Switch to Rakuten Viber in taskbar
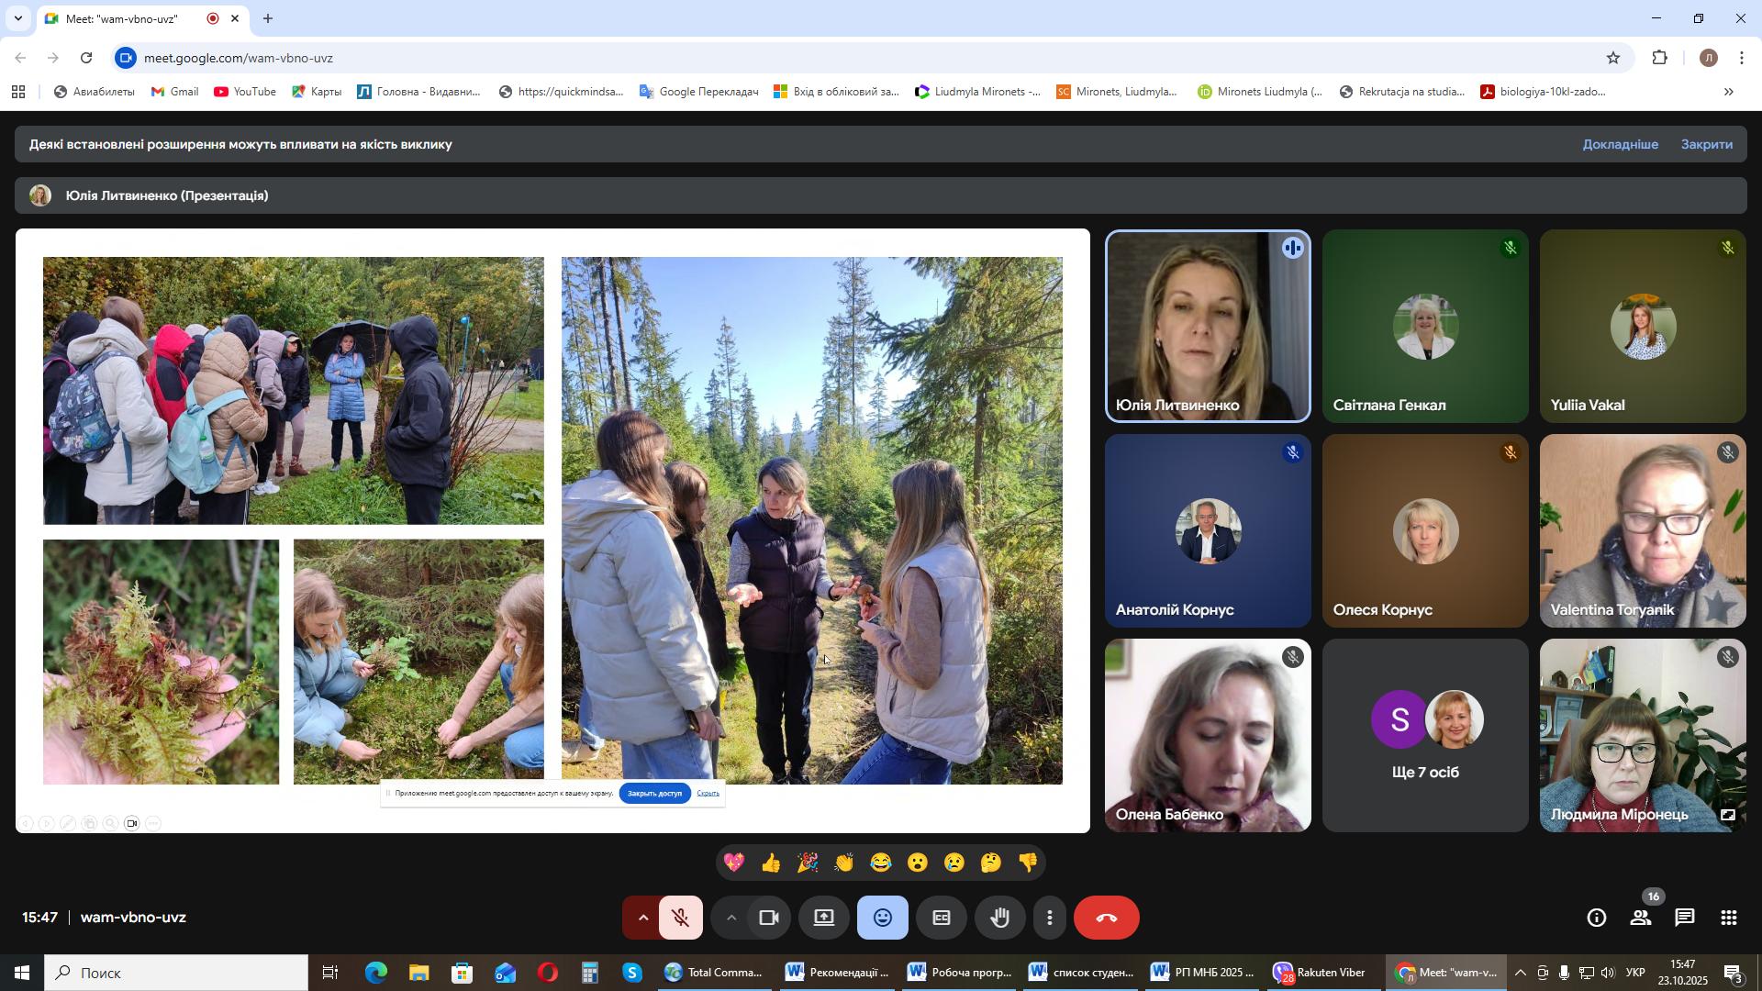Screen dimensions: 1762x991 click(x=1320, y=973)
